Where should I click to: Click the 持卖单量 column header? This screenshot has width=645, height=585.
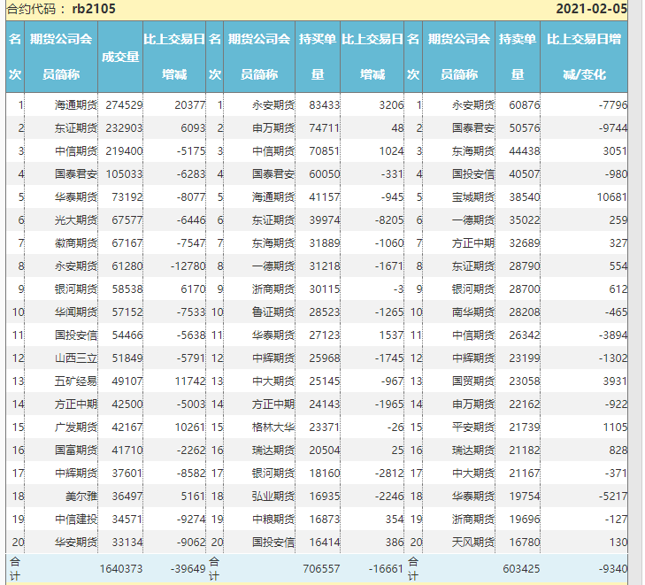518,57
